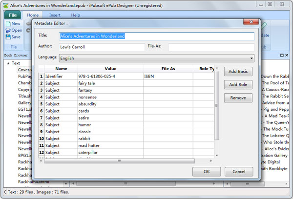Click the Title input field

(156, 36)
